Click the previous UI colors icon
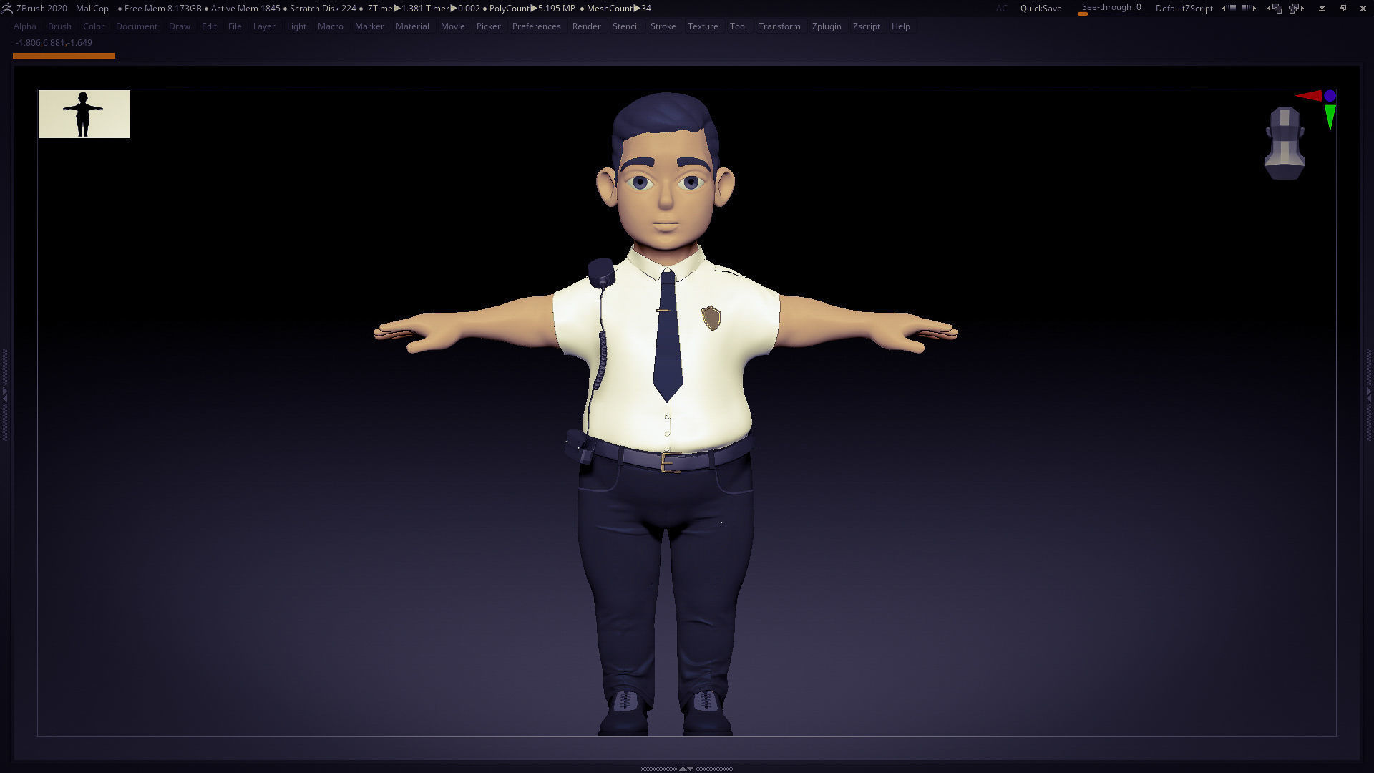The width and height of the screenshot is (1374, 773). point(1229,9)
